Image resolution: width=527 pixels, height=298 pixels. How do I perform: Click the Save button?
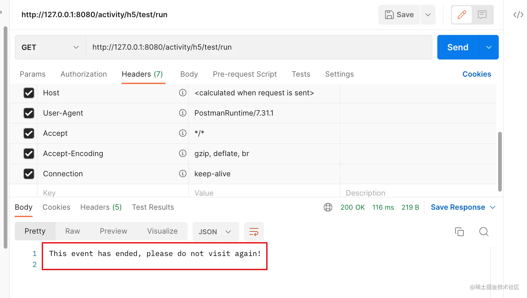pyautogui.click(x=399, y=15)
